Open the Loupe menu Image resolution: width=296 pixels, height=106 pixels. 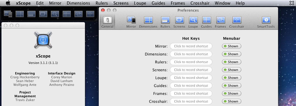coord(140,3)
